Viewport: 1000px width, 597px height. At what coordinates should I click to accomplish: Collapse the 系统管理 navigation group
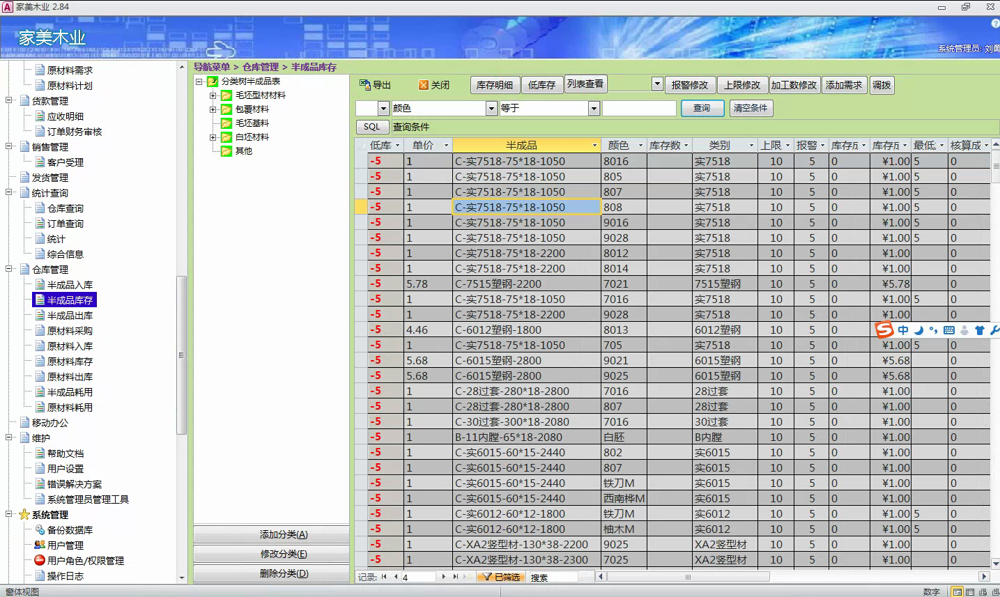click(x=9, y=514)
